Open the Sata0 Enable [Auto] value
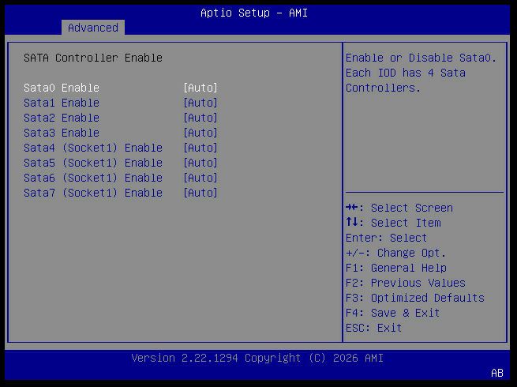Screen dimensions: 517x387 (200, 88)
